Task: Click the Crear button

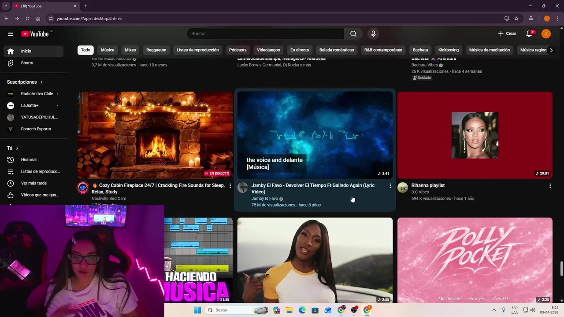Action: coord(507,34)
